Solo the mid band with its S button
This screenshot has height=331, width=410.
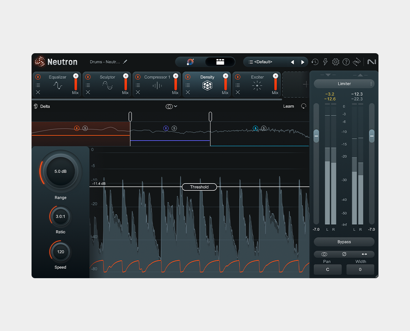coord(174,128)
